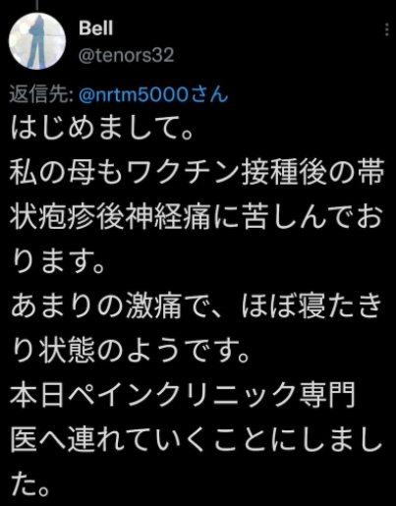The height and width of the screenshot is (506, 396).
Task: Click the final line た。
Action: tap(30, 484)
